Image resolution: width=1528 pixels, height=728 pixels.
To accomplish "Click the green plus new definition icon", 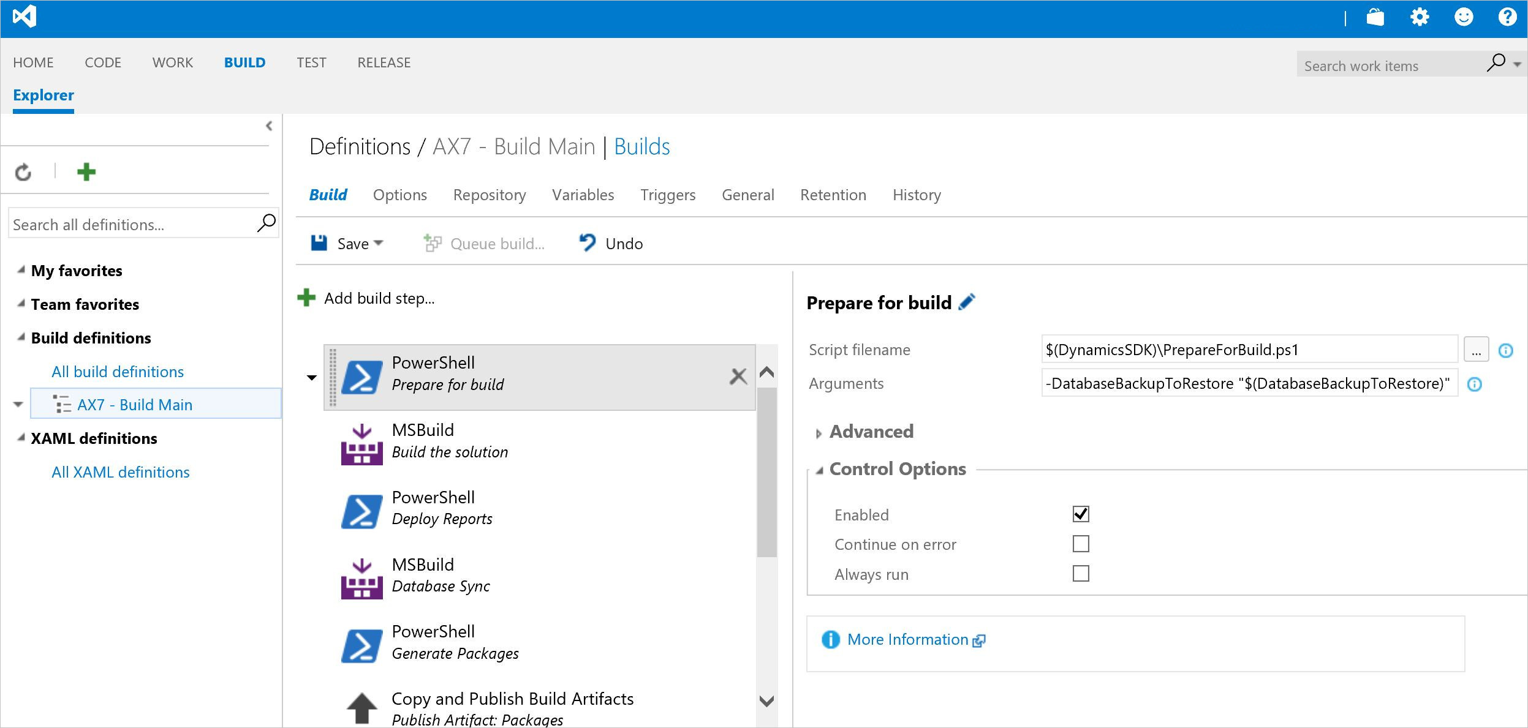I will click(86, 172).
